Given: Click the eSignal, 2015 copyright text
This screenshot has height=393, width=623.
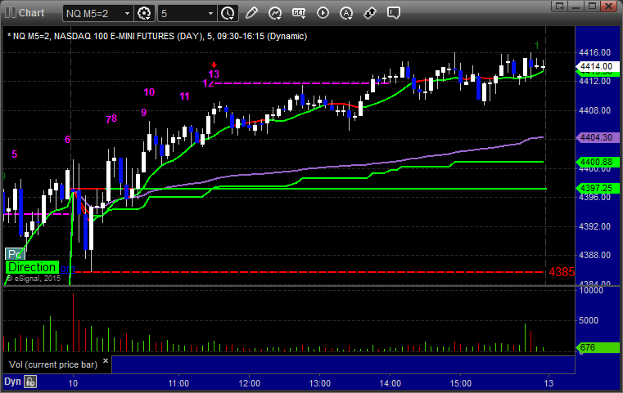Looking at the screenshot, I should pos(34,279).
